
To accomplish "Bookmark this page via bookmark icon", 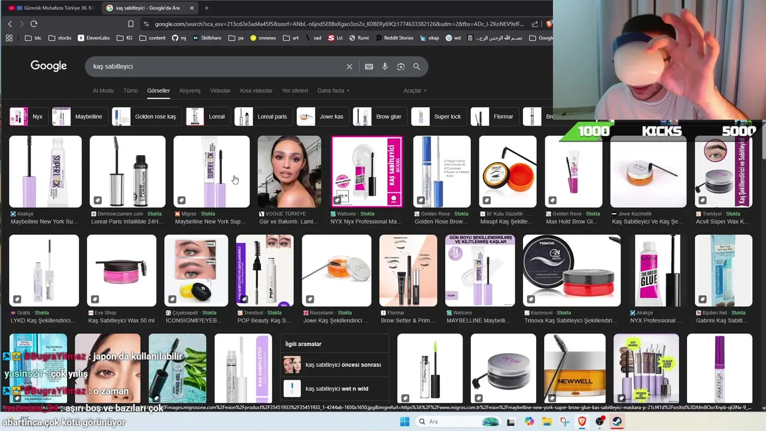I will point(130,24).
